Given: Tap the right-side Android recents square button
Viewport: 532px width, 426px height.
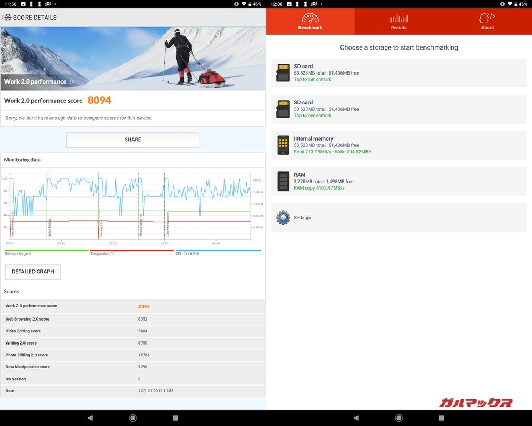Looking at the screenshot, I should pos(442,418).
